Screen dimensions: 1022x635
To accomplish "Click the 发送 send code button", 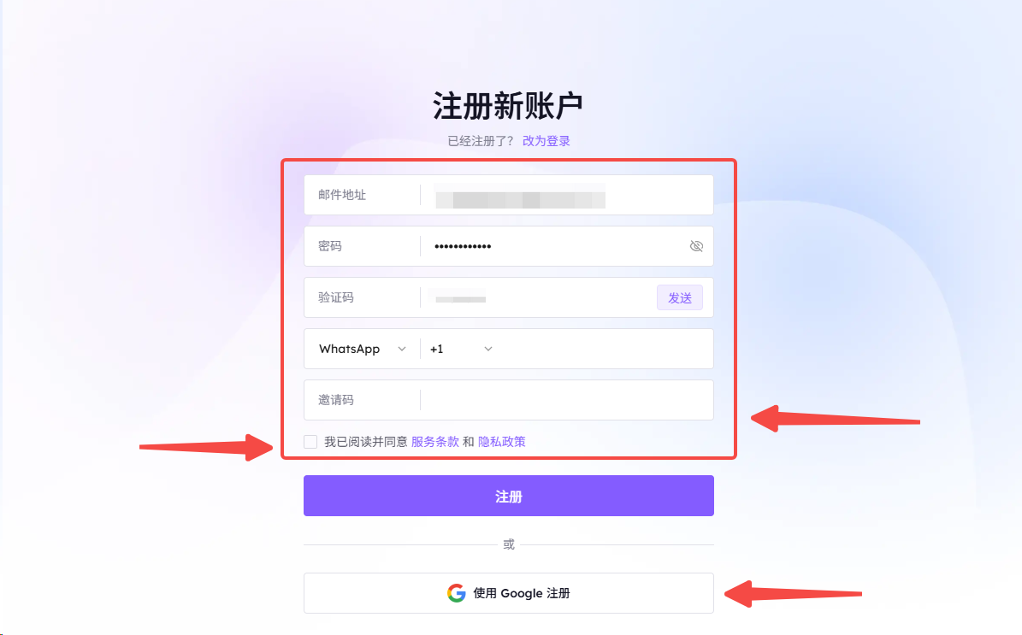I will pos(680,297).
